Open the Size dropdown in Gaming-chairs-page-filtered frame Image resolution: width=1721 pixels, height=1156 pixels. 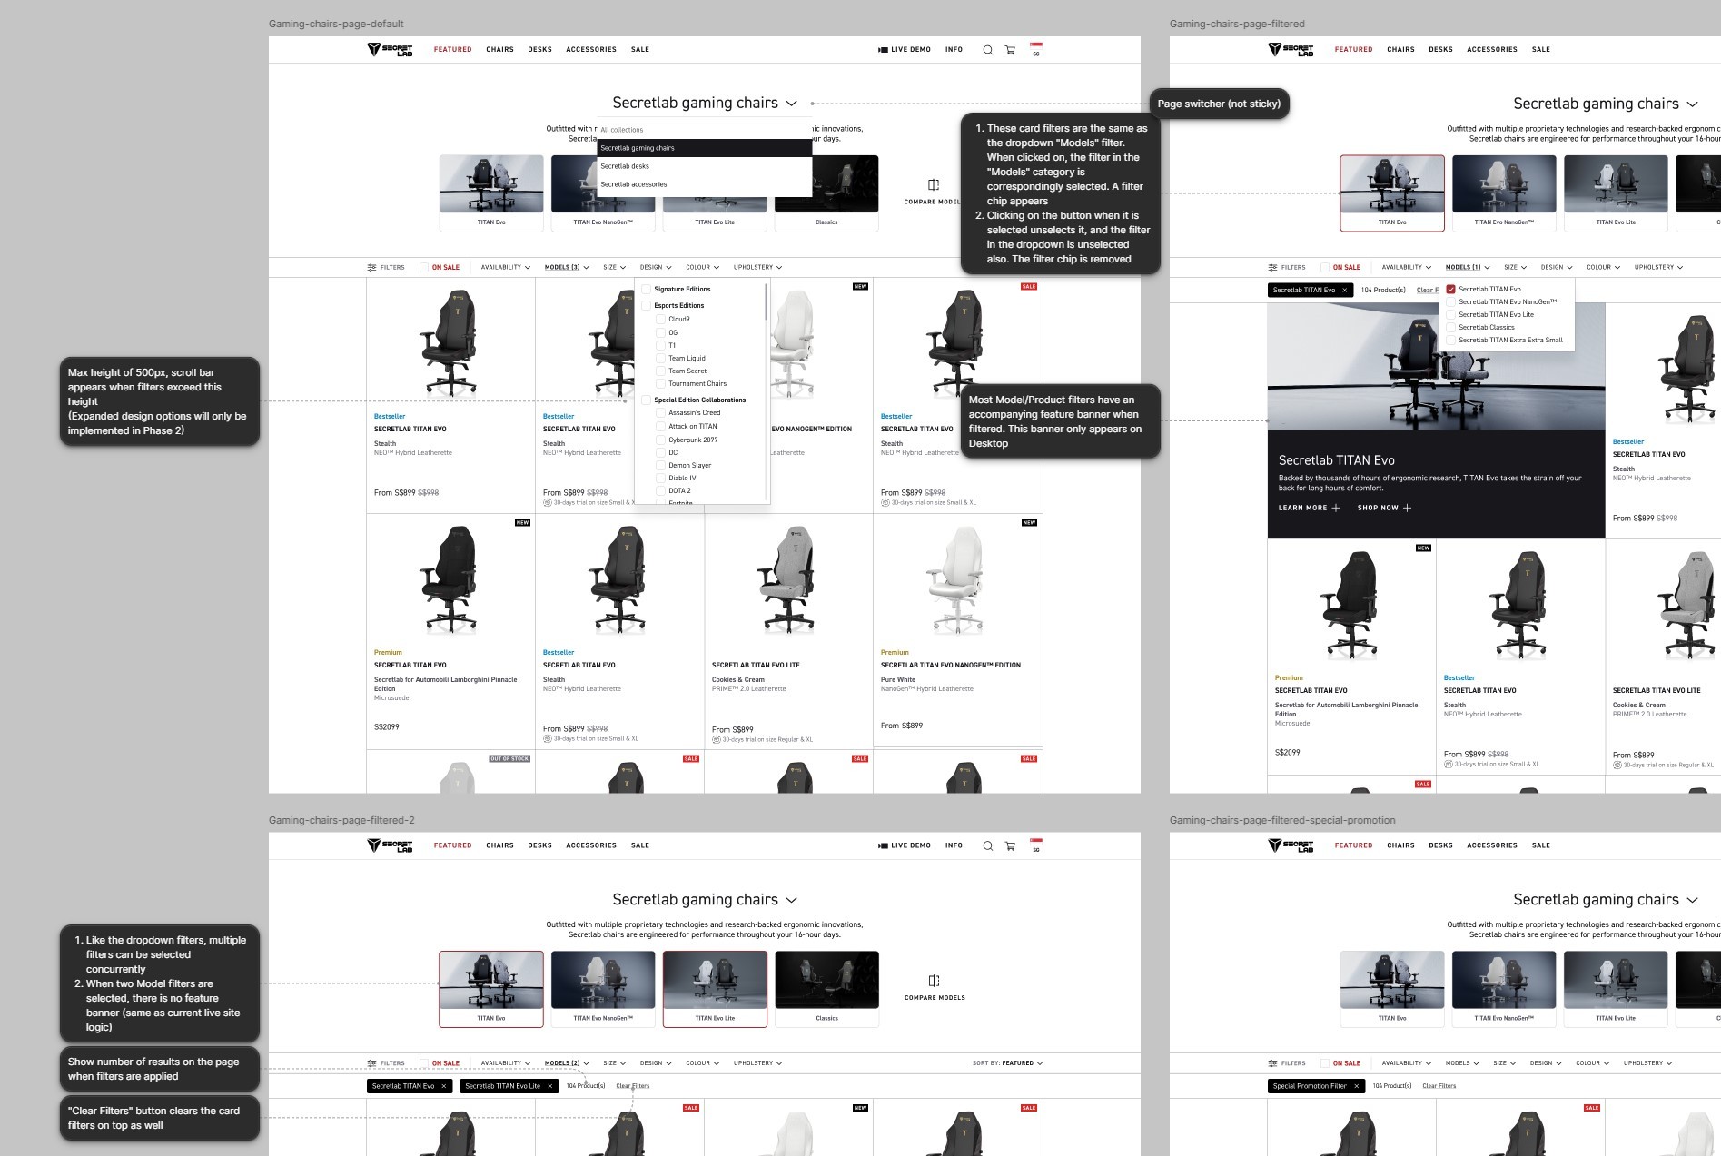click(1515, 268)
